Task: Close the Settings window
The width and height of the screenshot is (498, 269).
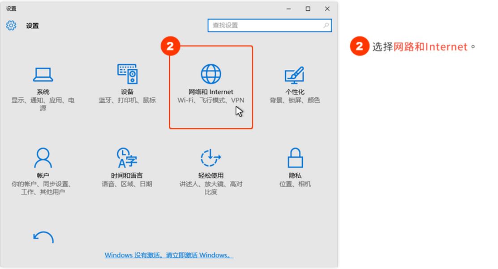Action: 327,9
